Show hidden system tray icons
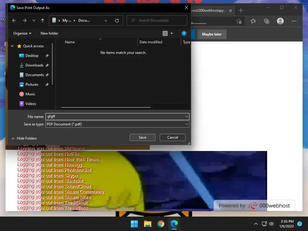The image size is (308, 231). pos(256,224)
